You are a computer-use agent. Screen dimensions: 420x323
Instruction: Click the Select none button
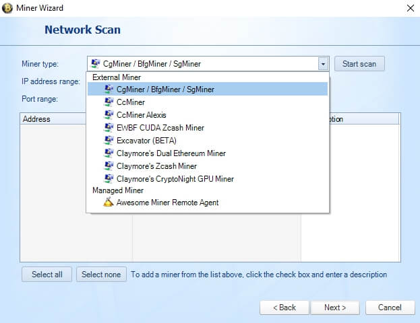(x=101, y=275)
